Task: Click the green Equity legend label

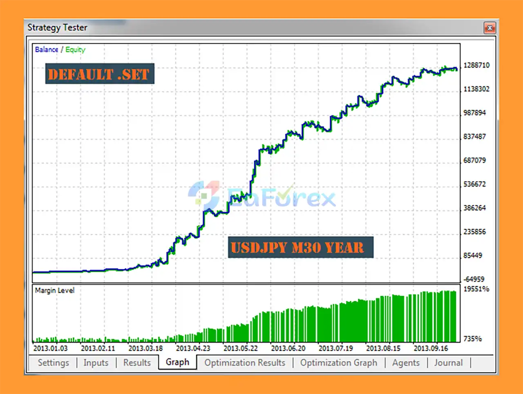Action: coord(75,49)
